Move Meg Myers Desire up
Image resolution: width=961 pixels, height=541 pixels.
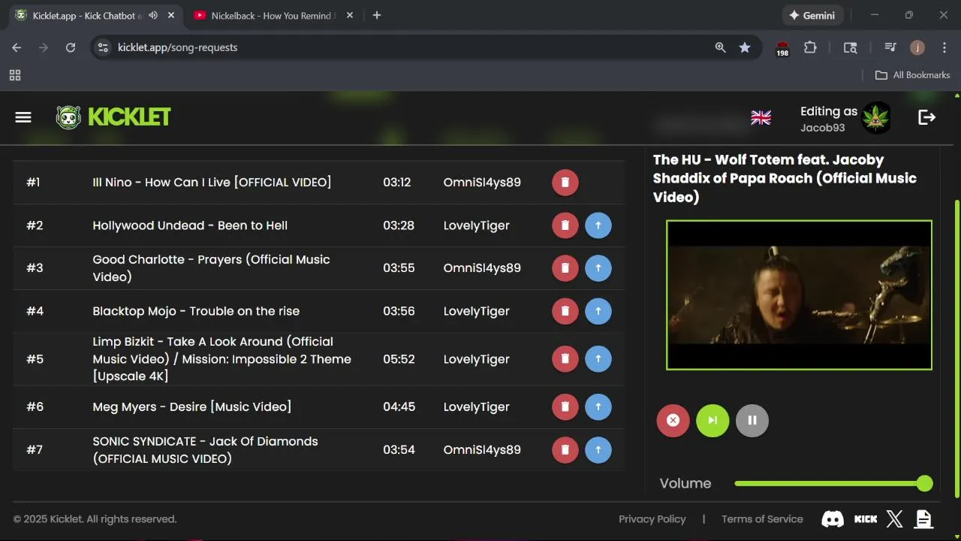[598, 407]
